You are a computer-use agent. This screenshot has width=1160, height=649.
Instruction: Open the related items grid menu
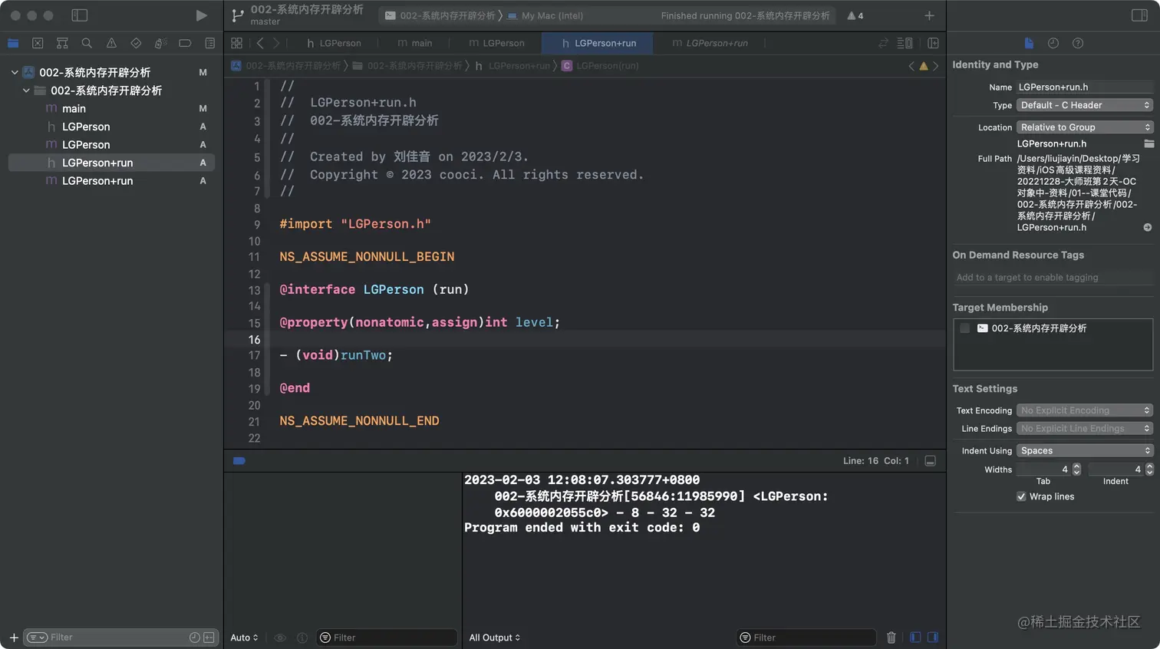click(x=236, y=43)
